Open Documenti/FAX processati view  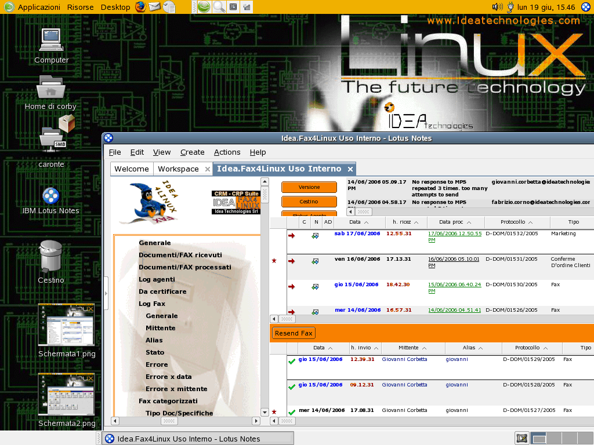point(185,267)
